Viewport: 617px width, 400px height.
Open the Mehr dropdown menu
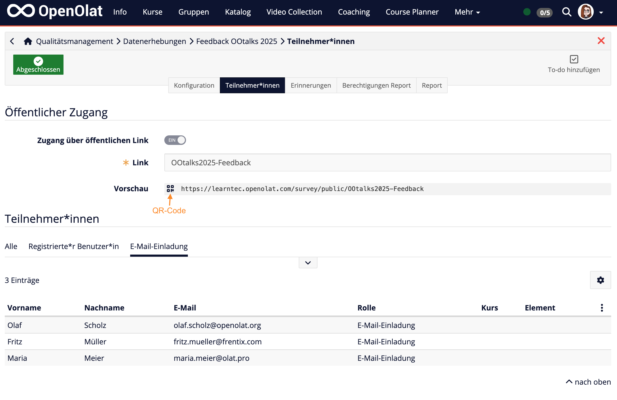(467, 12)
